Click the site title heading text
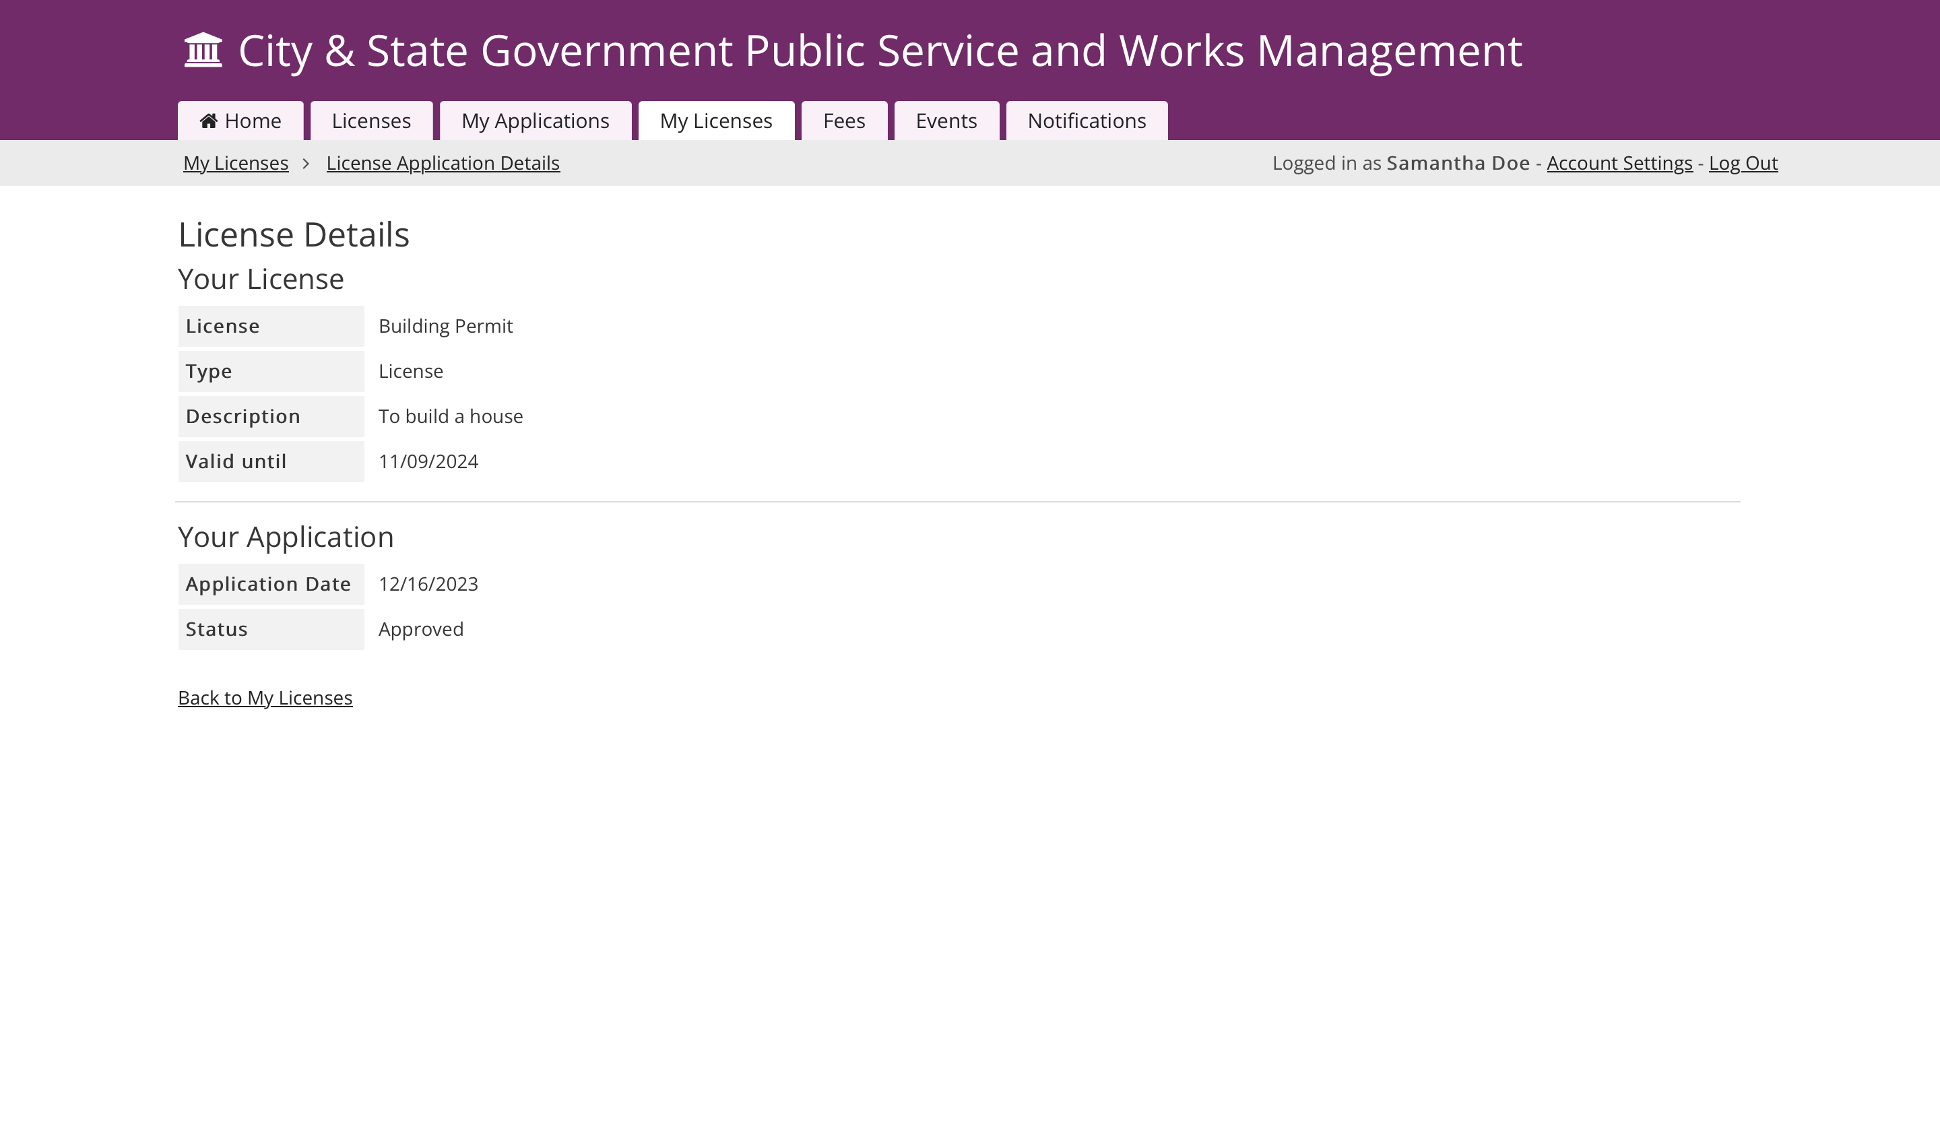 (879, 51)
